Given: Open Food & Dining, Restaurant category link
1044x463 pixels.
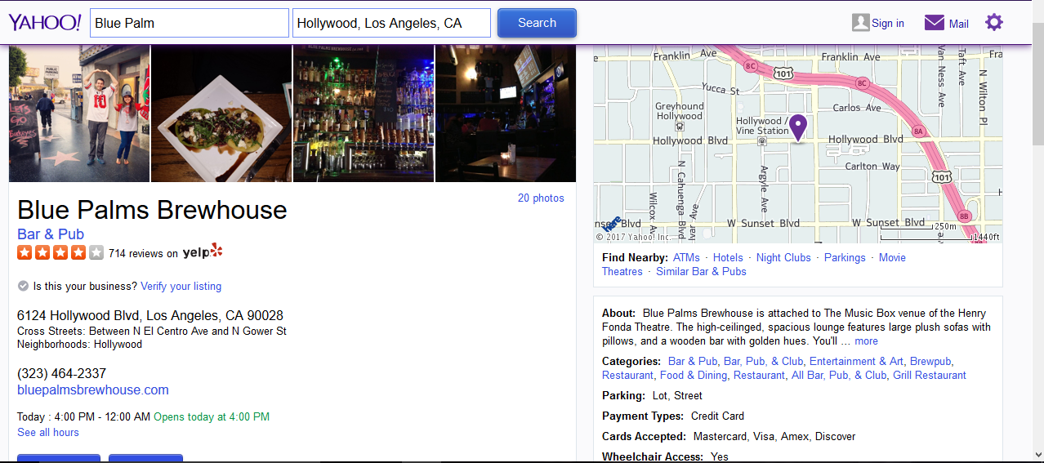Looking at the screenshot, I should [722, 376].
